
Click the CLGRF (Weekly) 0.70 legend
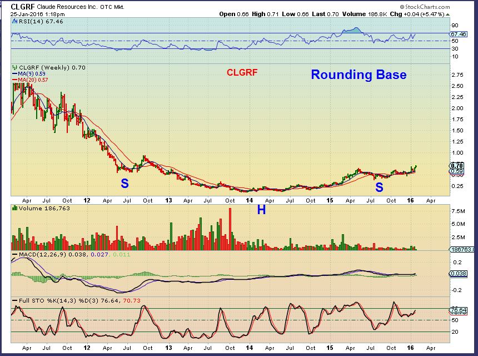pos(52,67)
